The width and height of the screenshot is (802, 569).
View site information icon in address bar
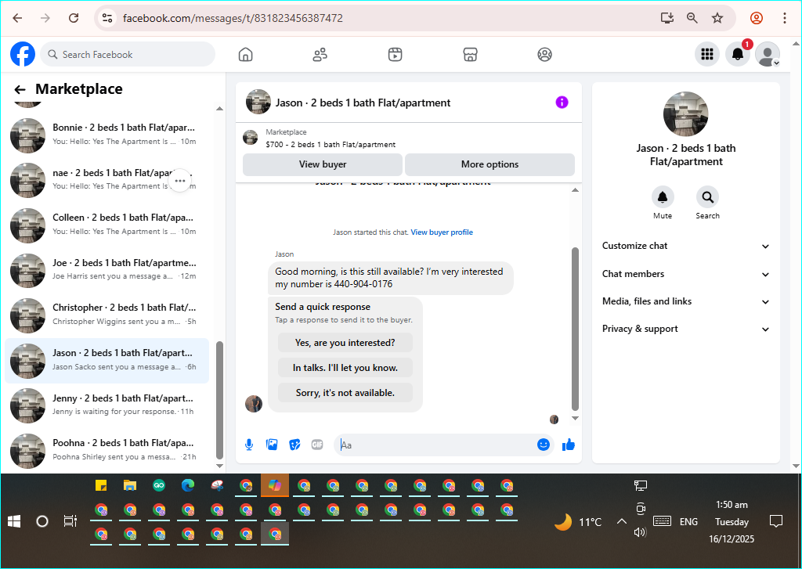click(x=107, y=19)
